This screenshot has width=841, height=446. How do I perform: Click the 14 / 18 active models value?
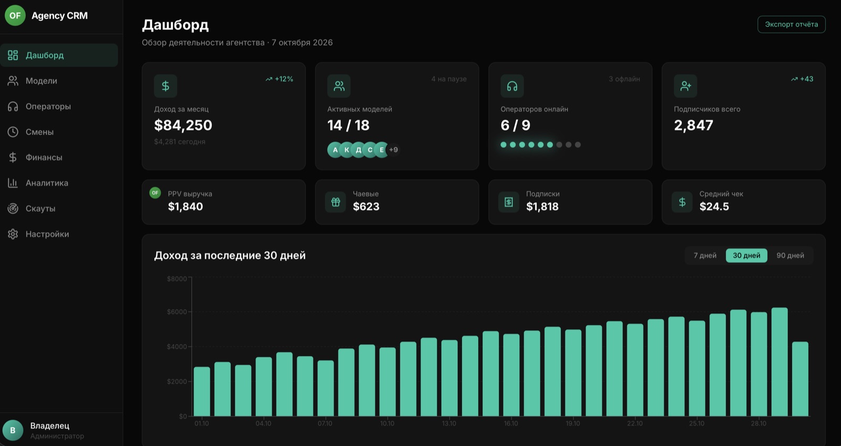pyautogui.click(x=348, y=125)
